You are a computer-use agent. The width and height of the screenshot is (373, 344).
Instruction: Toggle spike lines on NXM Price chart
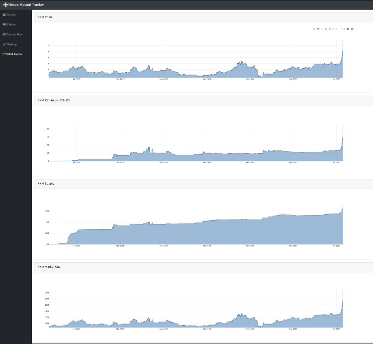[x=341, y=29]
